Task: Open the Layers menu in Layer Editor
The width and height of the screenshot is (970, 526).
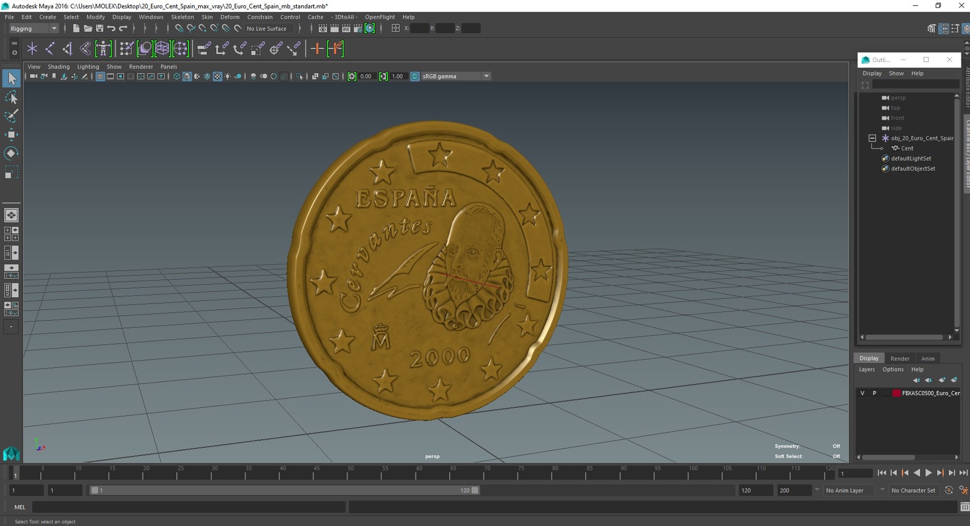Action: 866,370
